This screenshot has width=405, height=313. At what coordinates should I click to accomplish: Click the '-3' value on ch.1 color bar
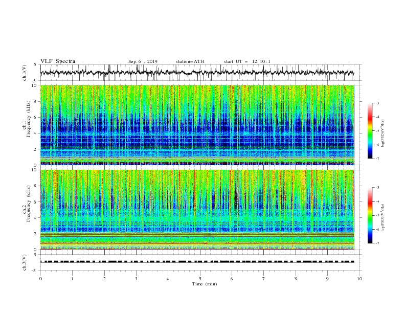click(377, 103)
